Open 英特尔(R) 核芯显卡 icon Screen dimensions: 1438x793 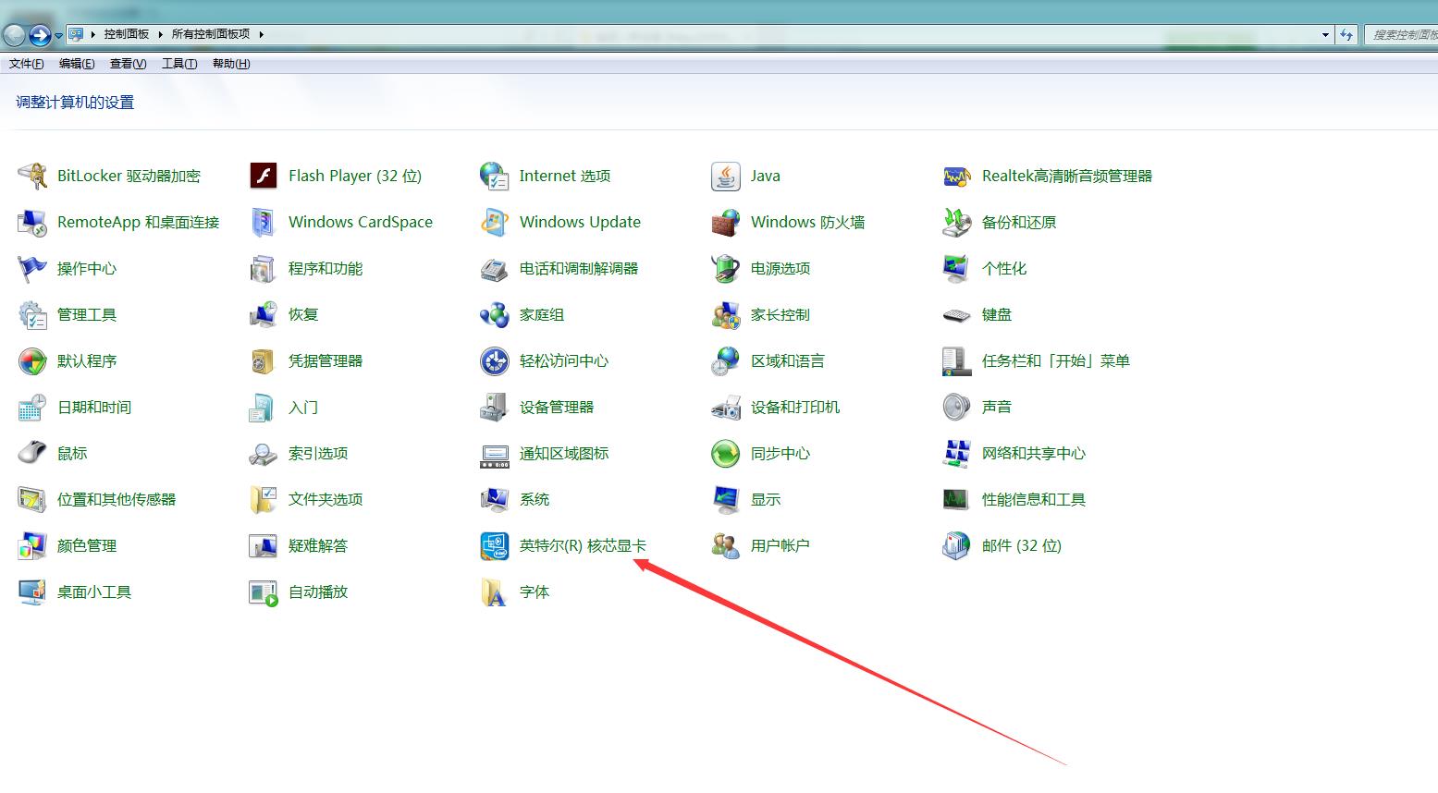click(x=495, y=545)
